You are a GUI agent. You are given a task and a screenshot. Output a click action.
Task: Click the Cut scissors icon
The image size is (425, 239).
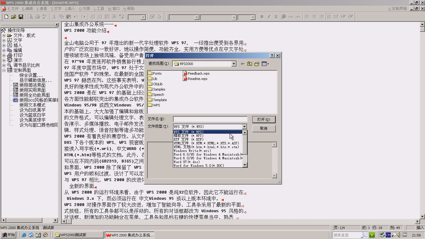54,17
